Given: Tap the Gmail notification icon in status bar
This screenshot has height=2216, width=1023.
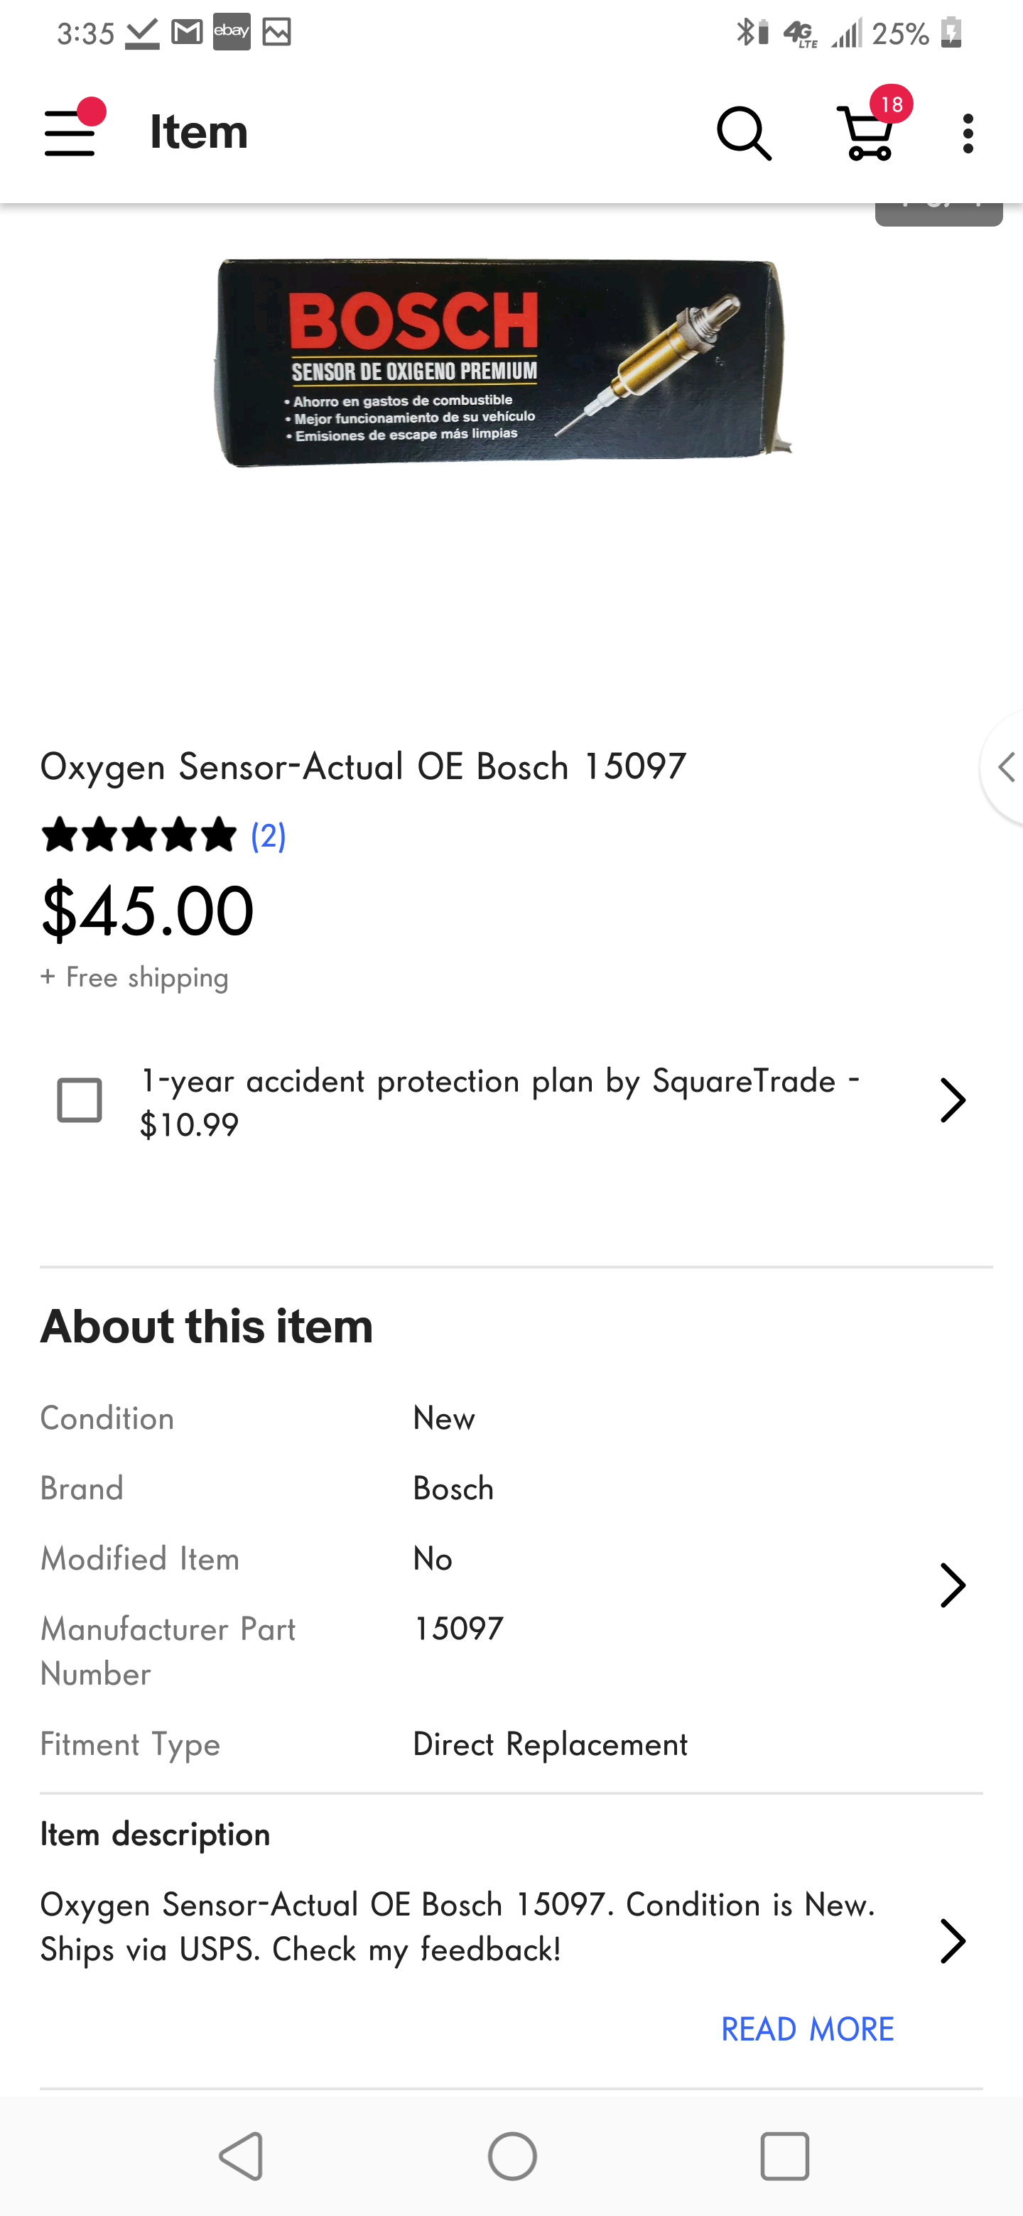Looking at the screenshot, I should click(187, 32).
